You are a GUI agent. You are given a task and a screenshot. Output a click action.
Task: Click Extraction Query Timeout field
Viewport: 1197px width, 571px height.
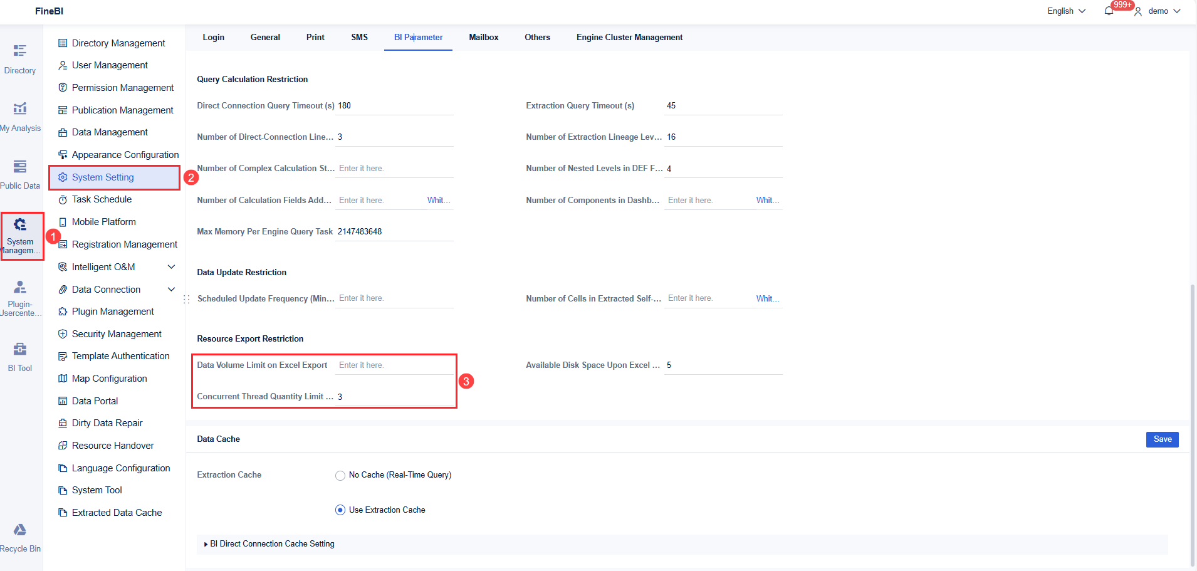[x=723, y=106]
